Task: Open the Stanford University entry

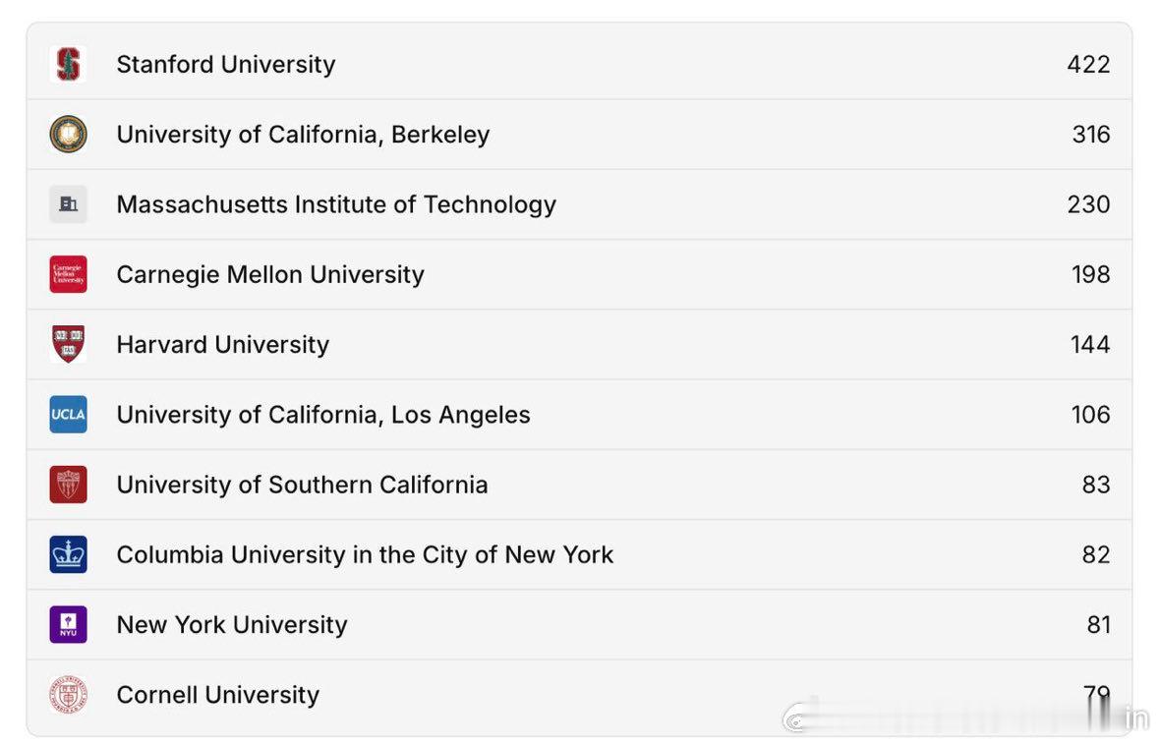Action: [x=225, y=63]
